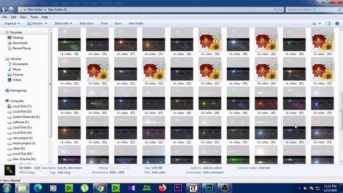
Task: Open moon project (J:) drive
Action: (x=24, y=143)
